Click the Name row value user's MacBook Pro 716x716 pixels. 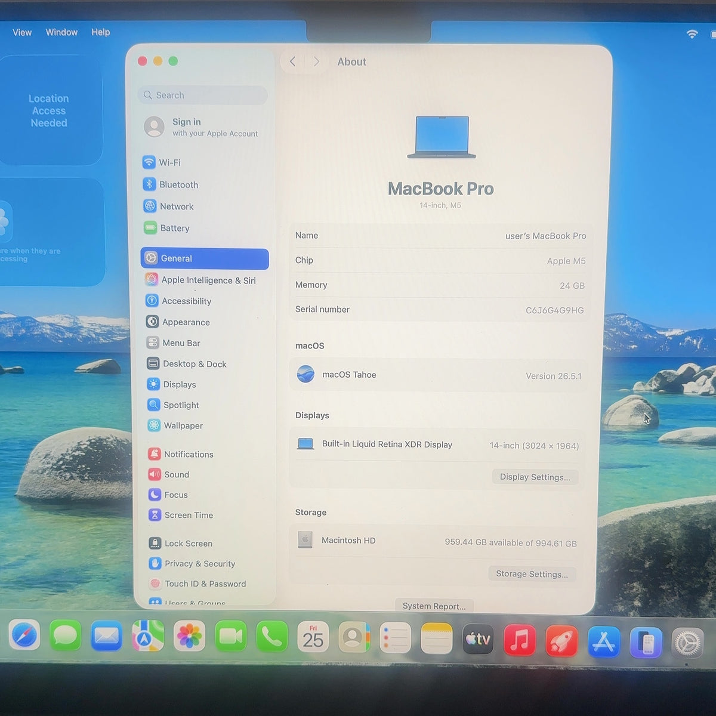tap(545, 236)
